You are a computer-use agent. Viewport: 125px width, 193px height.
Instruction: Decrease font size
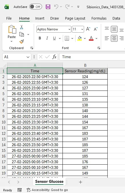(x=96, y=29)
